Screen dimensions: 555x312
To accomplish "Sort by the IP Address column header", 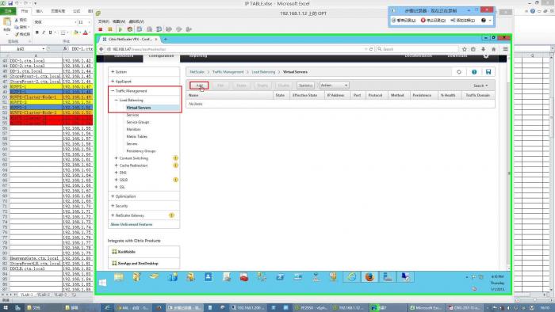I will point(335,95).
